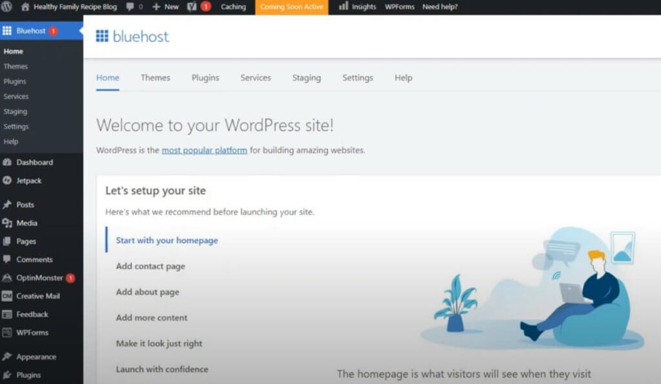The image size is (661, 384).
Task: Click the couch illustration in setup card
Action: 533,288
